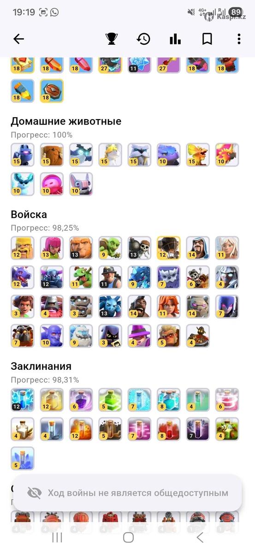The height and width of the screenshot is (554, 255).
Task: Tap the war log not public notice
Action: point(127,493)
